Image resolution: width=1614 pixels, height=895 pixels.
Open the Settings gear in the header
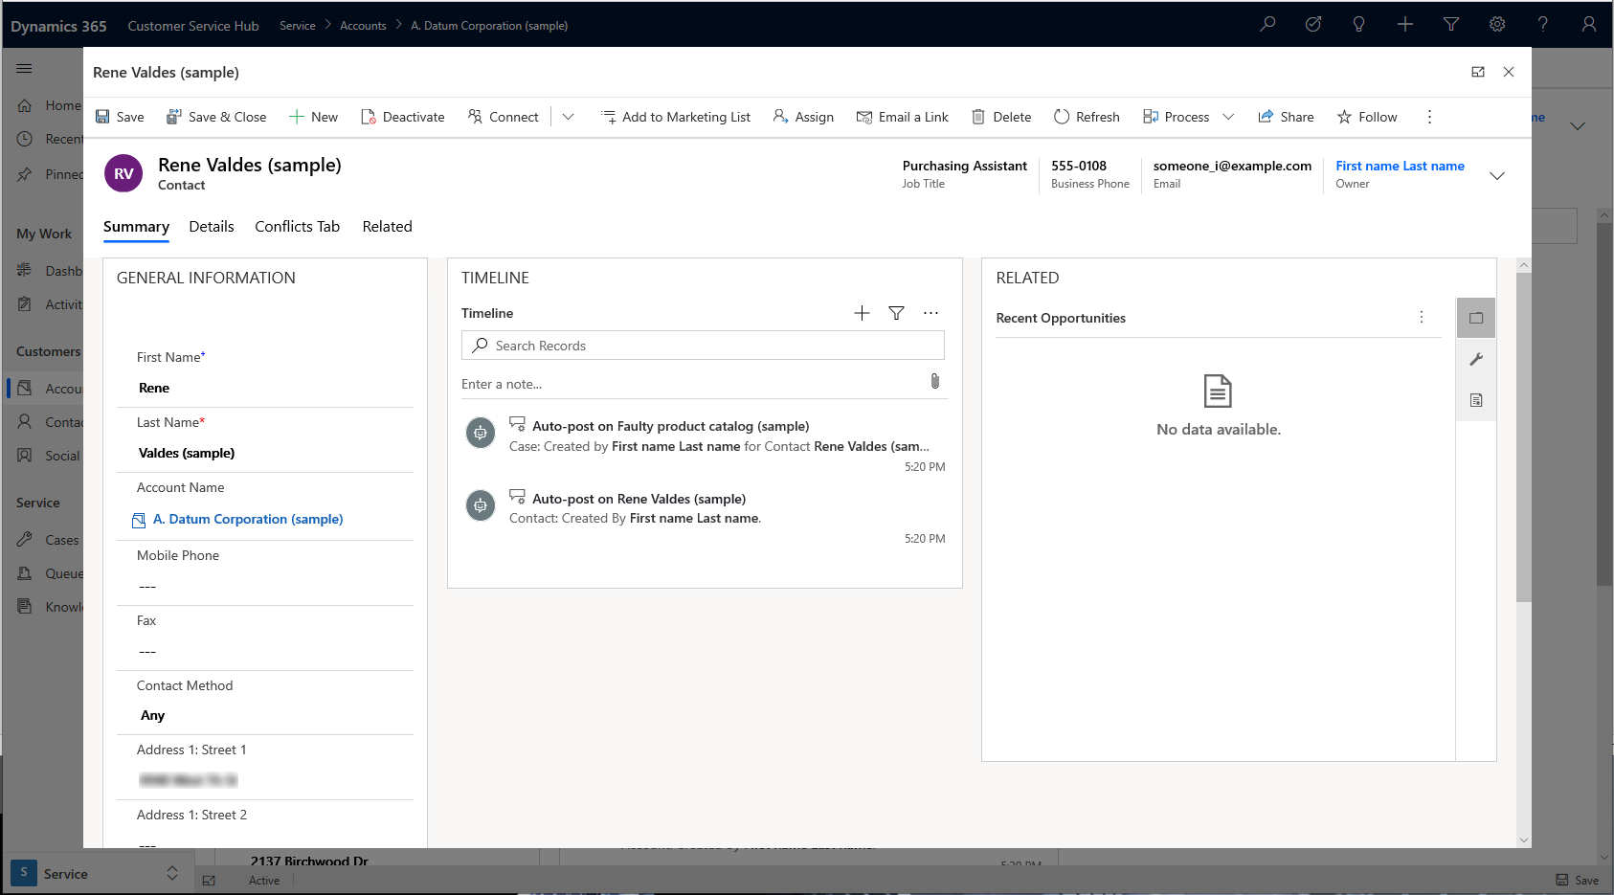1496,24
